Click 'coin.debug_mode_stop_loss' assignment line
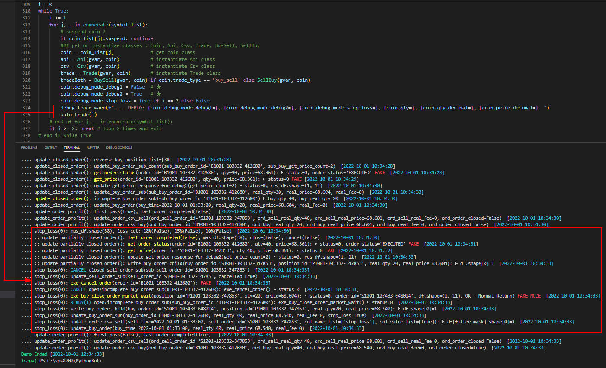 tap(135, 101)
